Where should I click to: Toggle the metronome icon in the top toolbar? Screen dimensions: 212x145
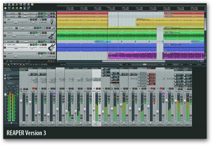(29, 5)
